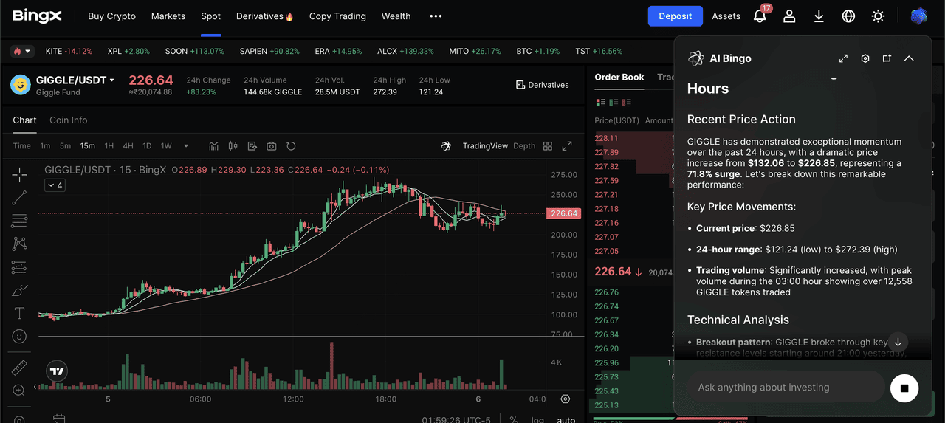Expand the hot ticker filter dropdown

[x=22, y=51]
